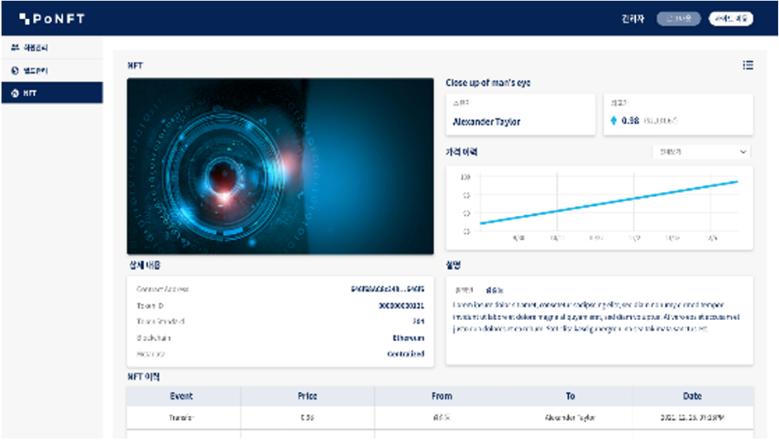Click Alexander Taylor in history table
Viewport: 779px width, 440px height.
[x=570, y=418]
